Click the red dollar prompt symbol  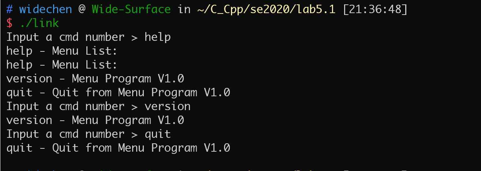coord(10,23)
